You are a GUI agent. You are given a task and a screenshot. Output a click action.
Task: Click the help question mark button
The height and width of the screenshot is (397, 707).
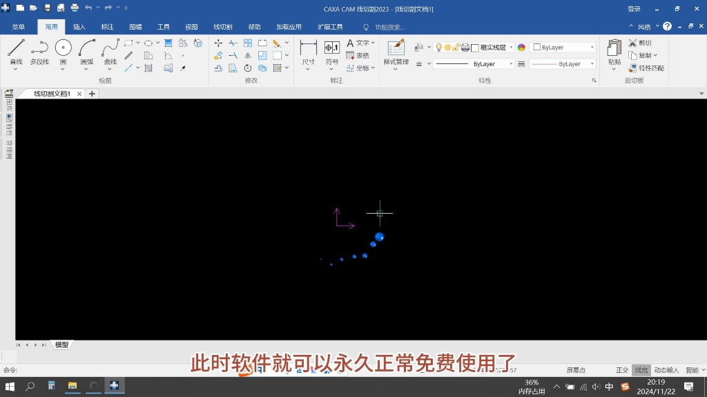668,27
